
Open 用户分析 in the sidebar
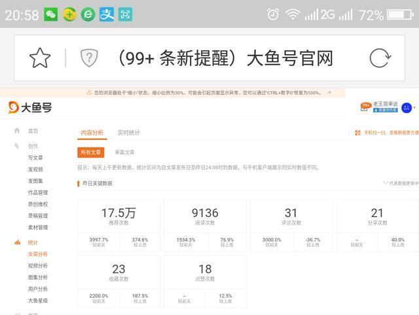(38, 289)
